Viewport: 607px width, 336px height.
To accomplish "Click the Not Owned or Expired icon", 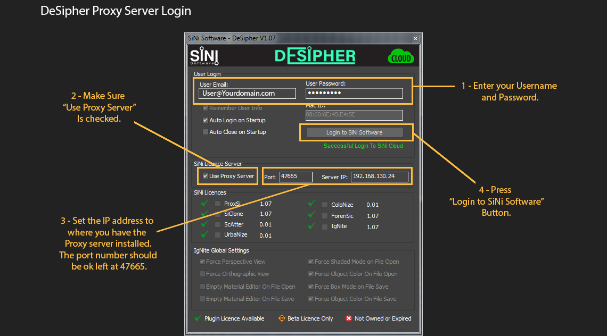I will 349,318.
